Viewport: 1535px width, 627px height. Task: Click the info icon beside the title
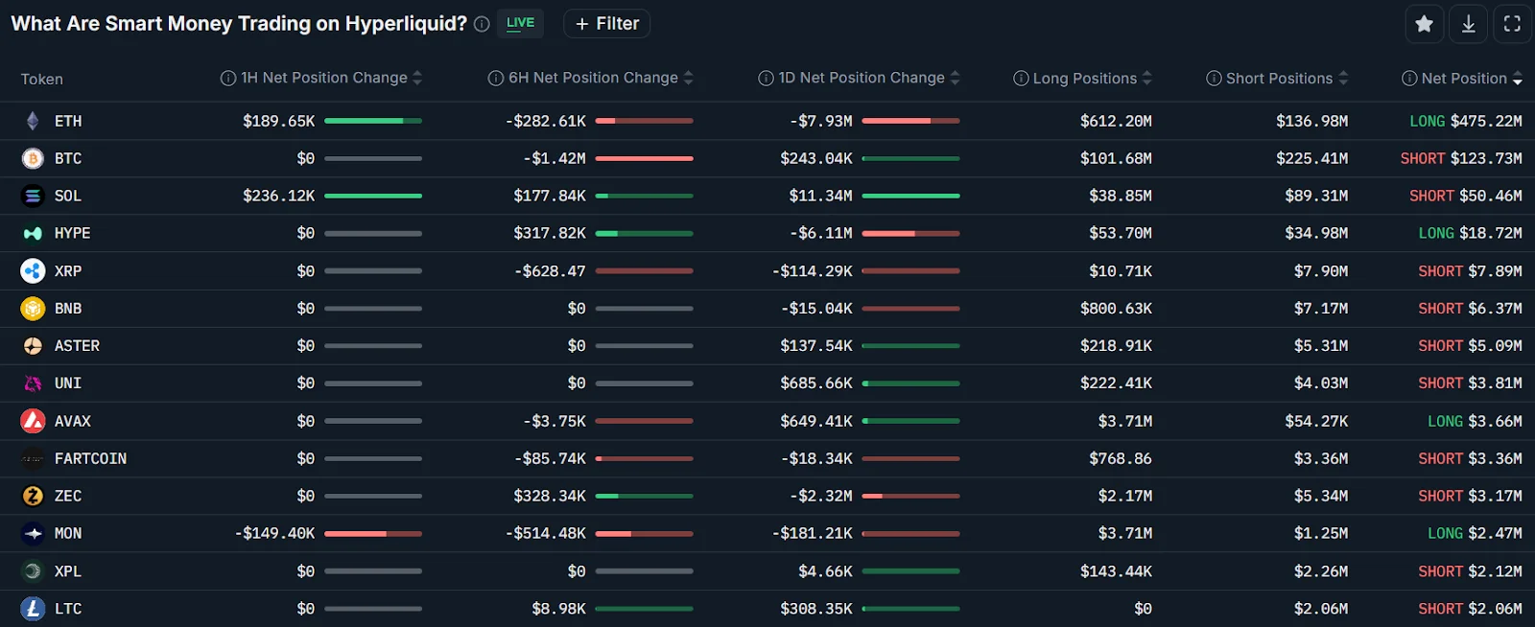point(482,24)
